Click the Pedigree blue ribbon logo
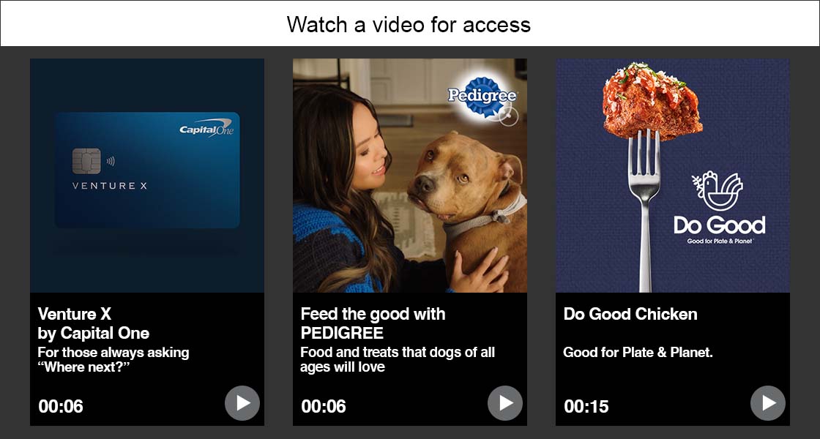This screenshot has width=820, height=439. (x=482, y=96)
